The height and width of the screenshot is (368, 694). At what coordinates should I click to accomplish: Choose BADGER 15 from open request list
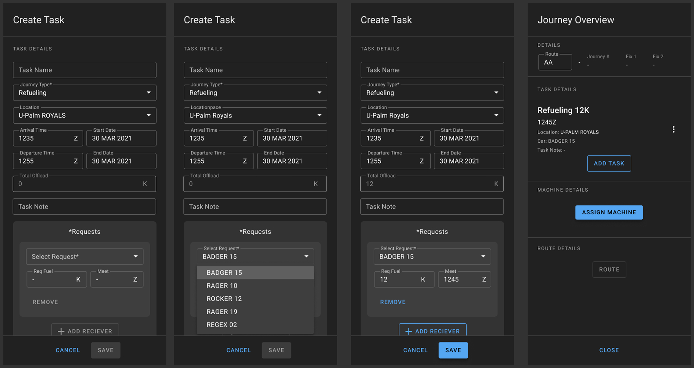255,272
